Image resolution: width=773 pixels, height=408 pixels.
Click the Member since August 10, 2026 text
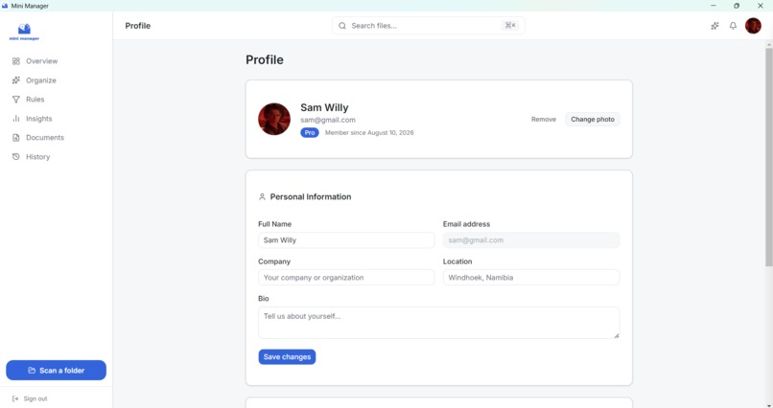(369, 132)
